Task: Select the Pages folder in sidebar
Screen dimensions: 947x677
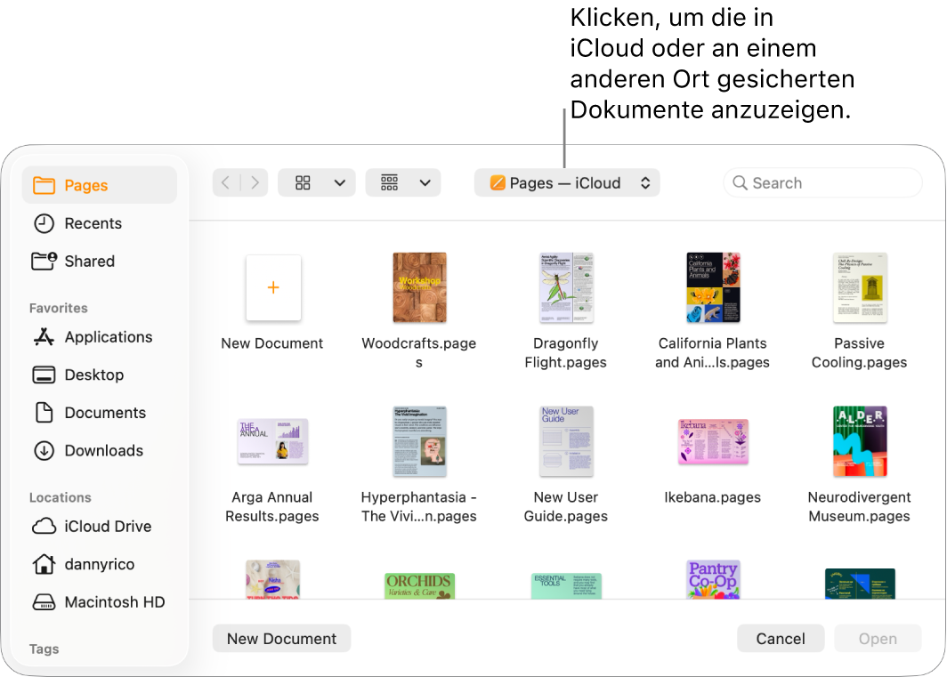Action: (x=99, y=185)
